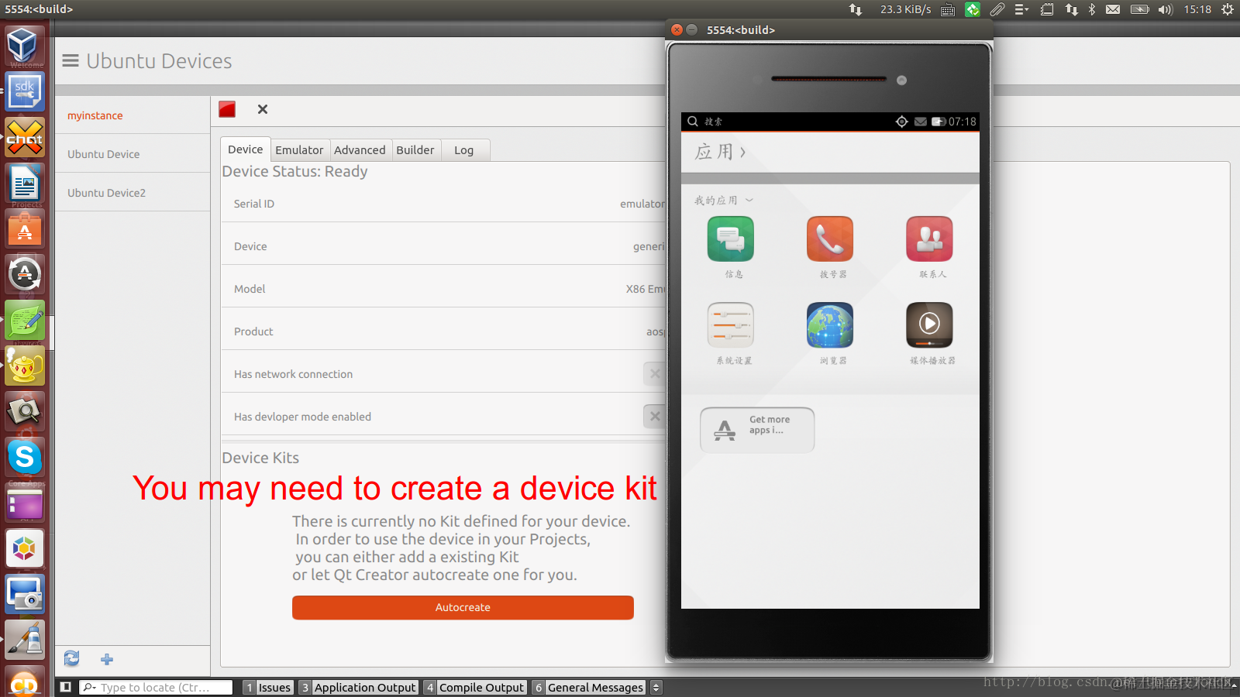Click the refresh devices icon
This screenshot has height=697, width=1240.
pos(72,658)
